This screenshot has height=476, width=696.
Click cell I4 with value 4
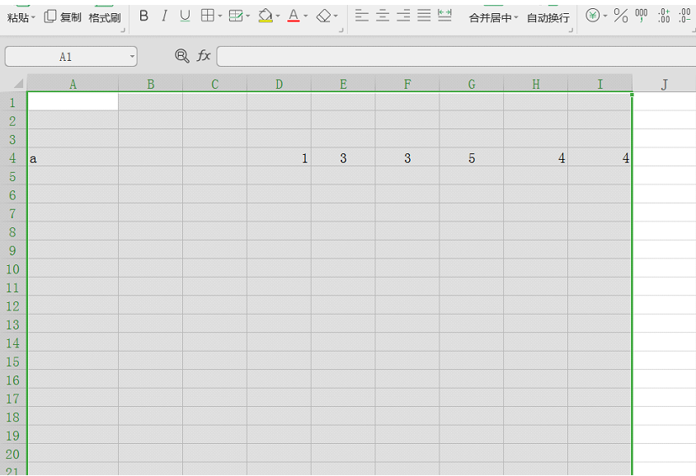pyautogui.click(x=600, y=158)
